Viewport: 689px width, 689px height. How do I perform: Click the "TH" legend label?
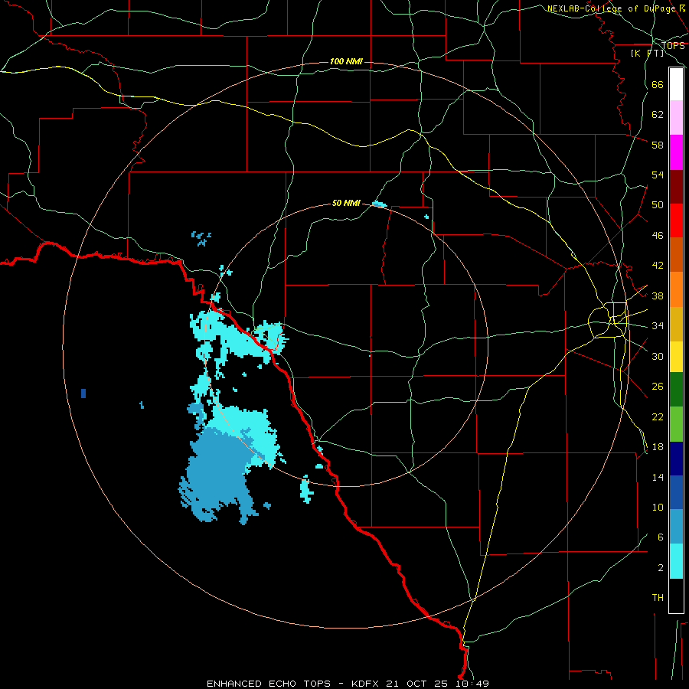coord(658,598)
